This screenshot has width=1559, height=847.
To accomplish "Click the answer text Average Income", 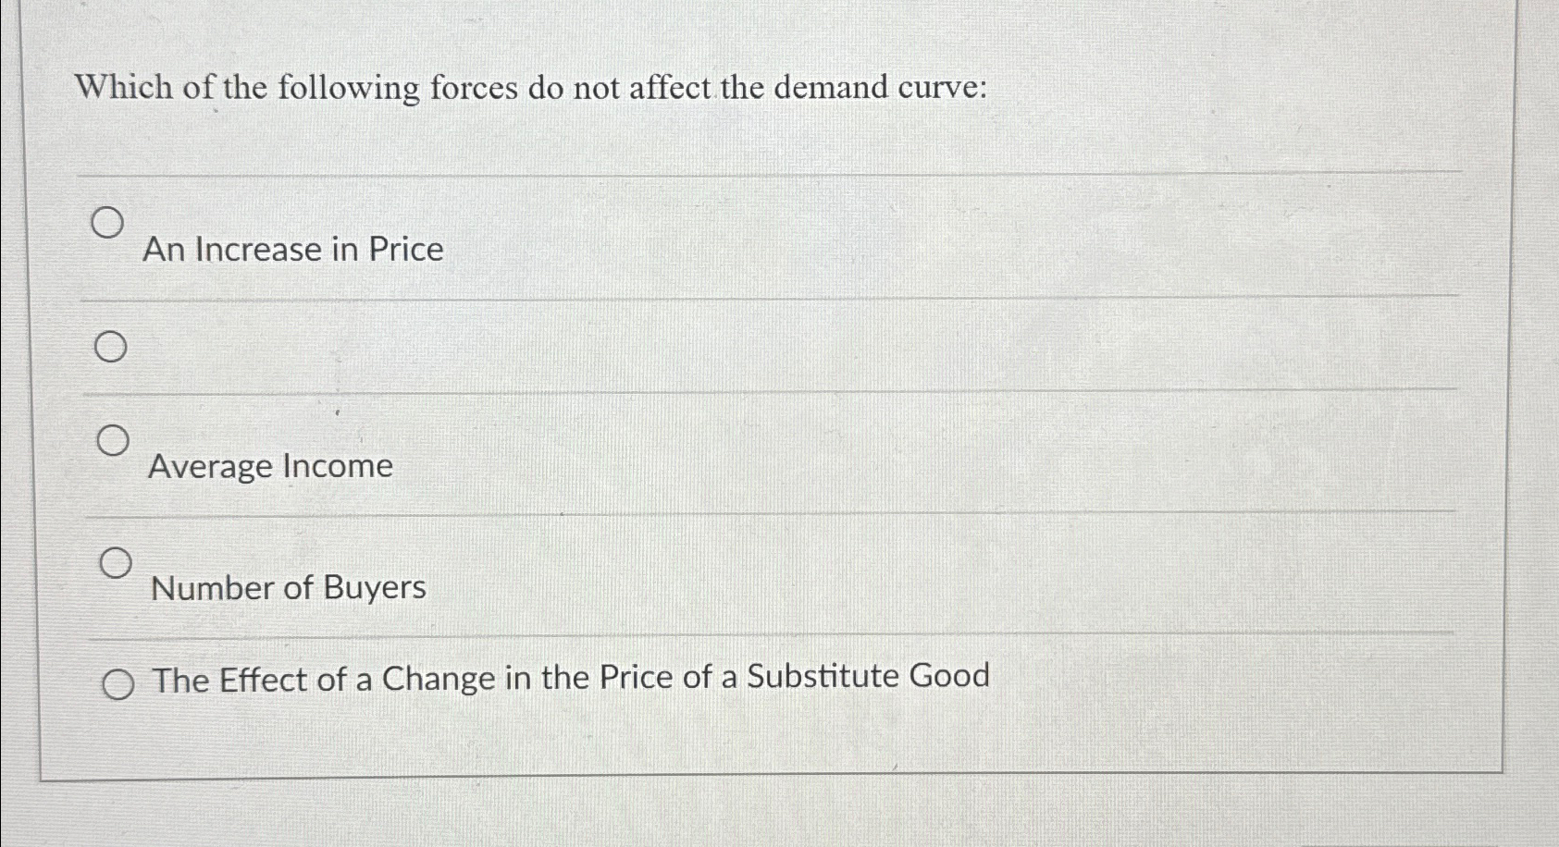I will point(270,466).
